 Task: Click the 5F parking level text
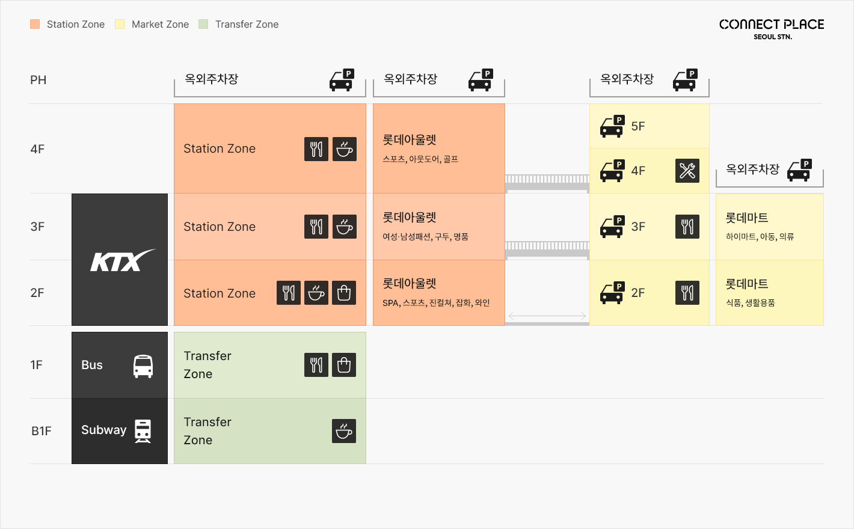tap(638, 126)
